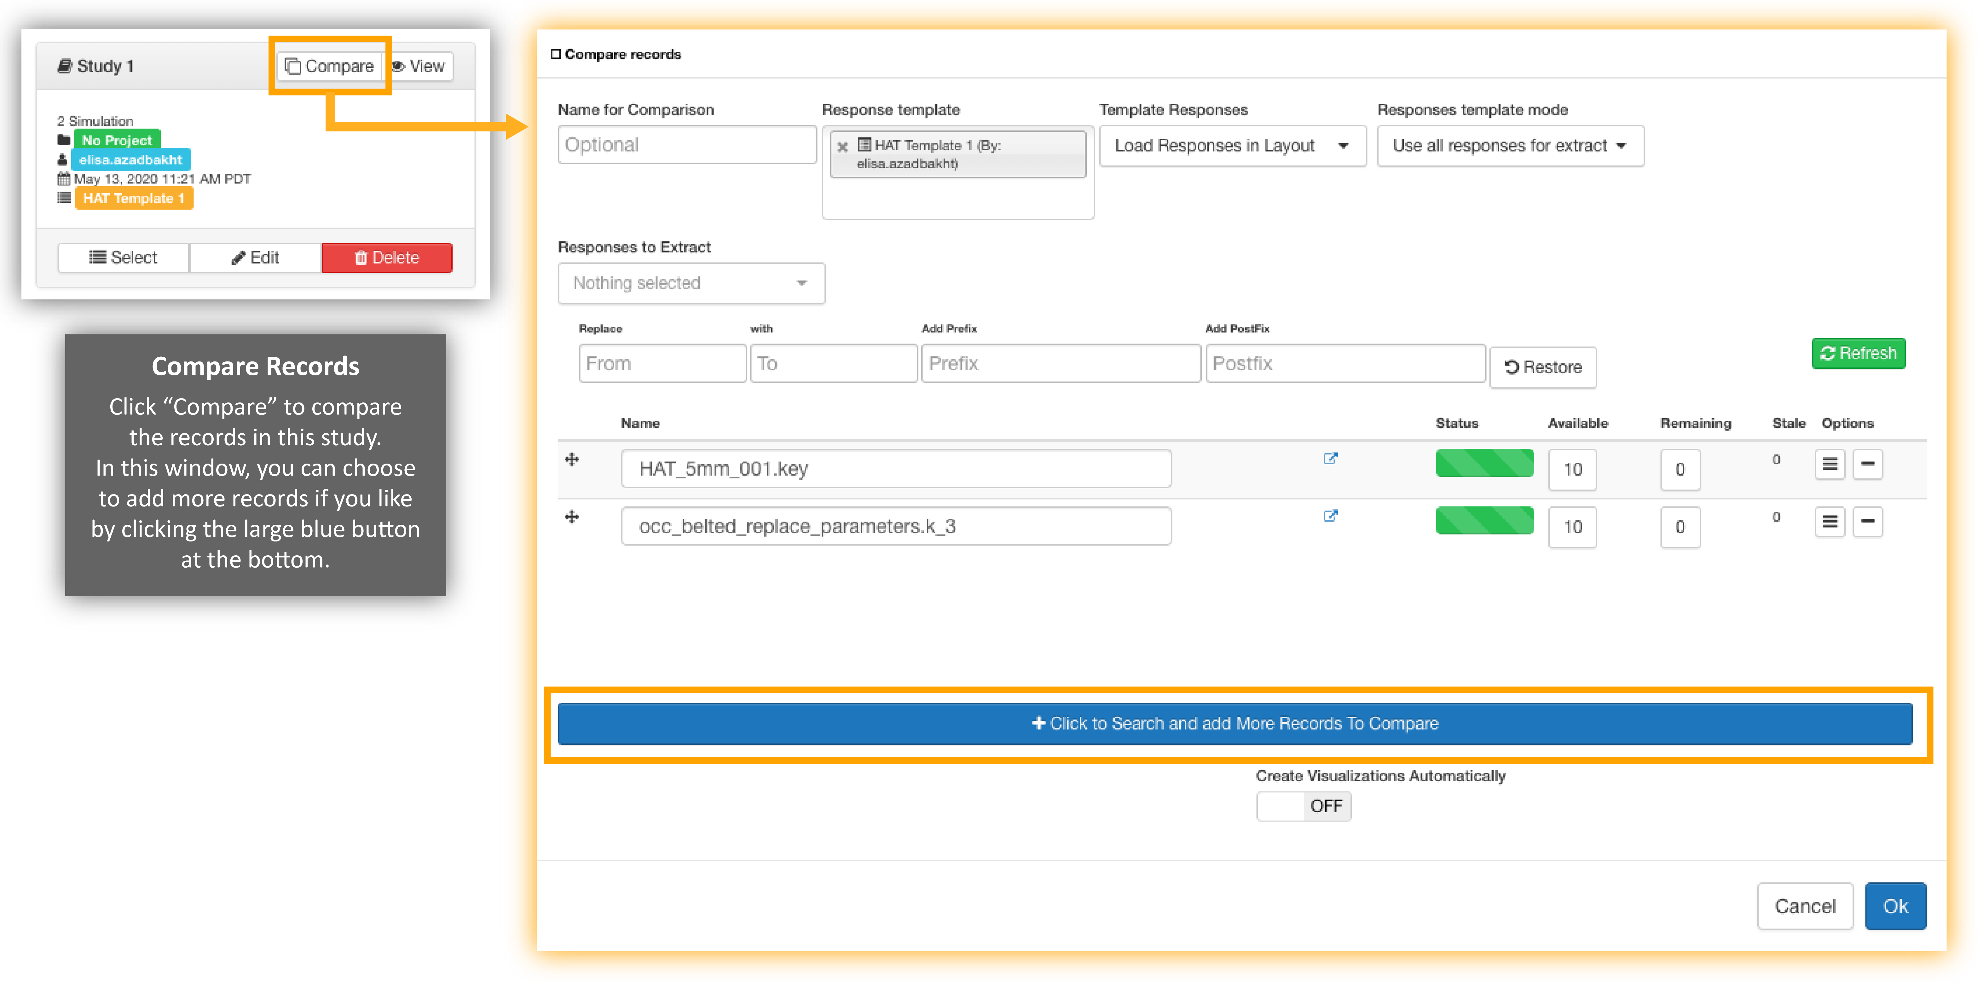This screenshot has width=1978, height=983.
Task: Click the Replace From input field
Action: pyautogui.click(x=663, y=363)
